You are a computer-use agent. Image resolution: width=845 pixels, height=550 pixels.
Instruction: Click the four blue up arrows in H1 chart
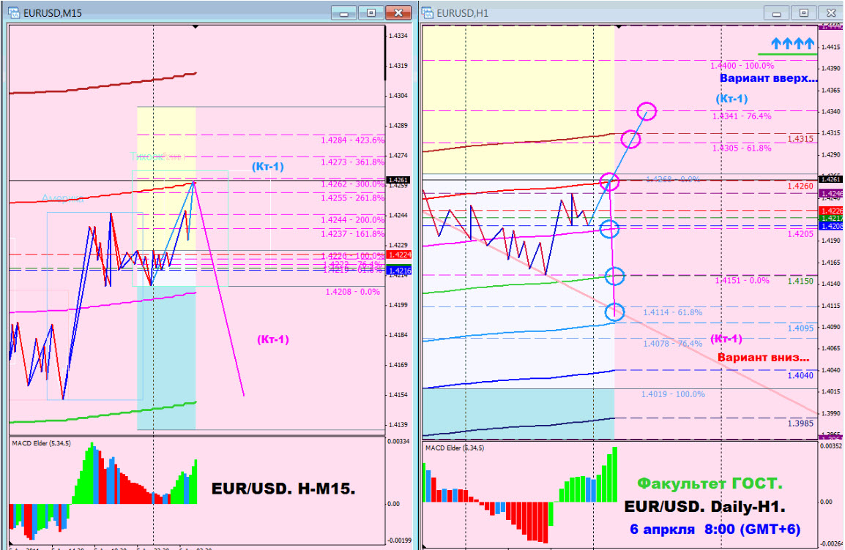pos(792,44)
